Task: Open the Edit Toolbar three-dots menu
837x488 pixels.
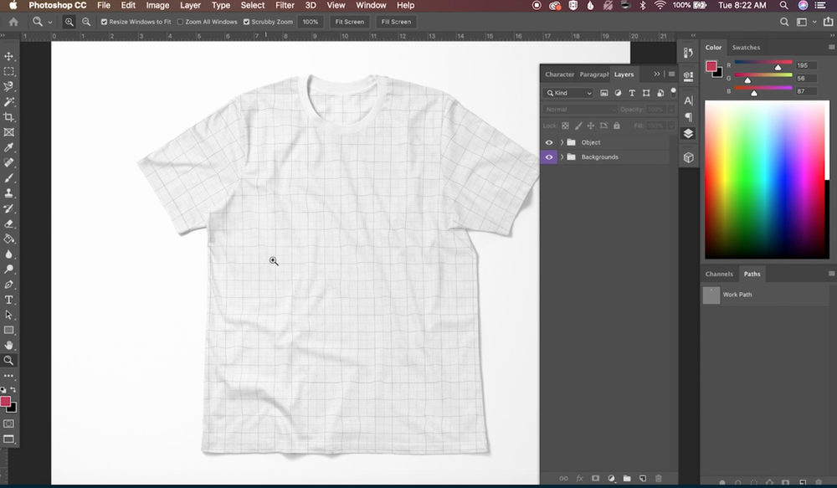Action: tap(8, 376)
